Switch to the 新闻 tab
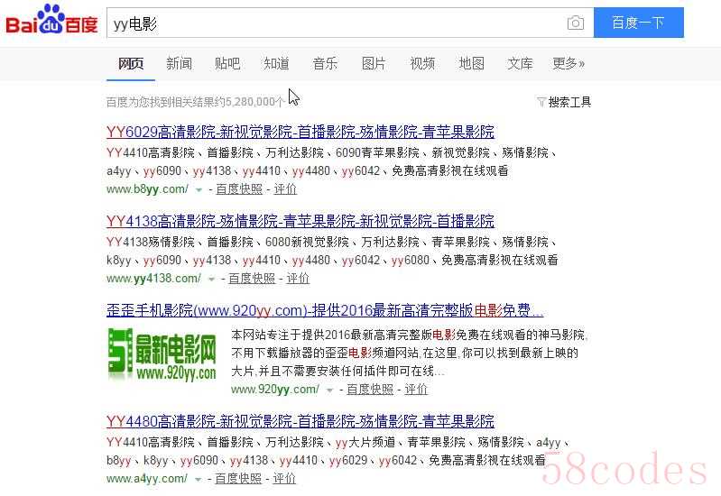The image size is (721, 496). tap(179, 63)
